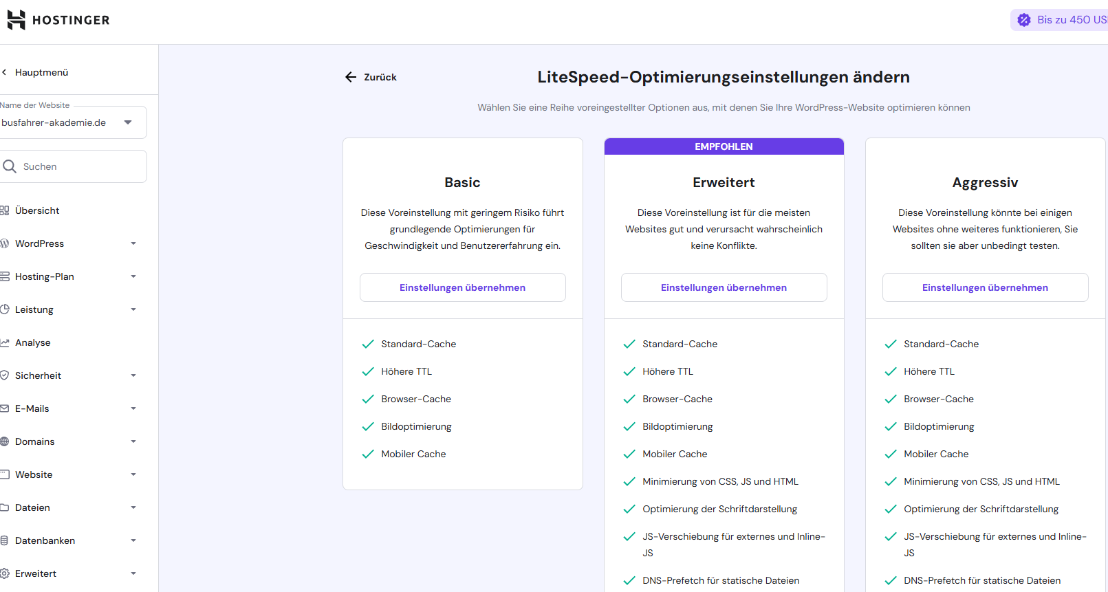
Task: Focus the Suchen search field
Action: tap(73, 166)
